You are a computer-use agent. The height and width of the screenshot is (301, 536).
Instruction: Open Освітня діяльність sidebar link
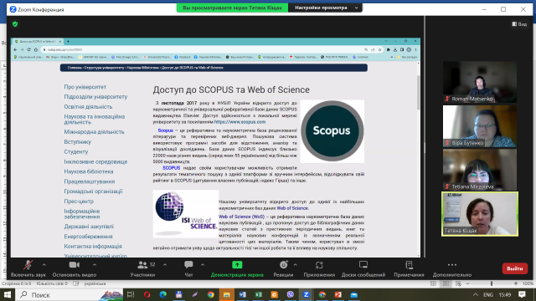tap(88, 107)
